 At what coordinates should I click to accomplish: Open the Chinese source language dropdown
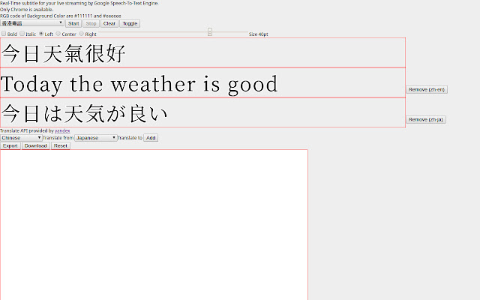click(x=21, y=138)
